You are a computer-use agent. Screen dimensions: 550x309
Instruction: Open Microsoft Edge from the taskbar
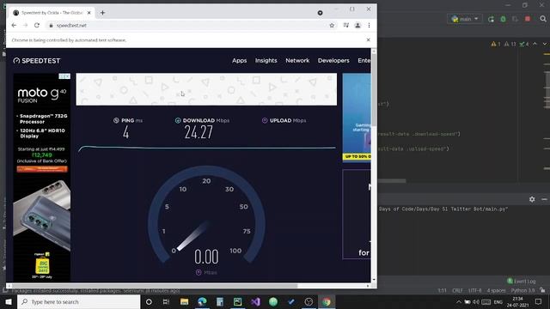(202, 301)
